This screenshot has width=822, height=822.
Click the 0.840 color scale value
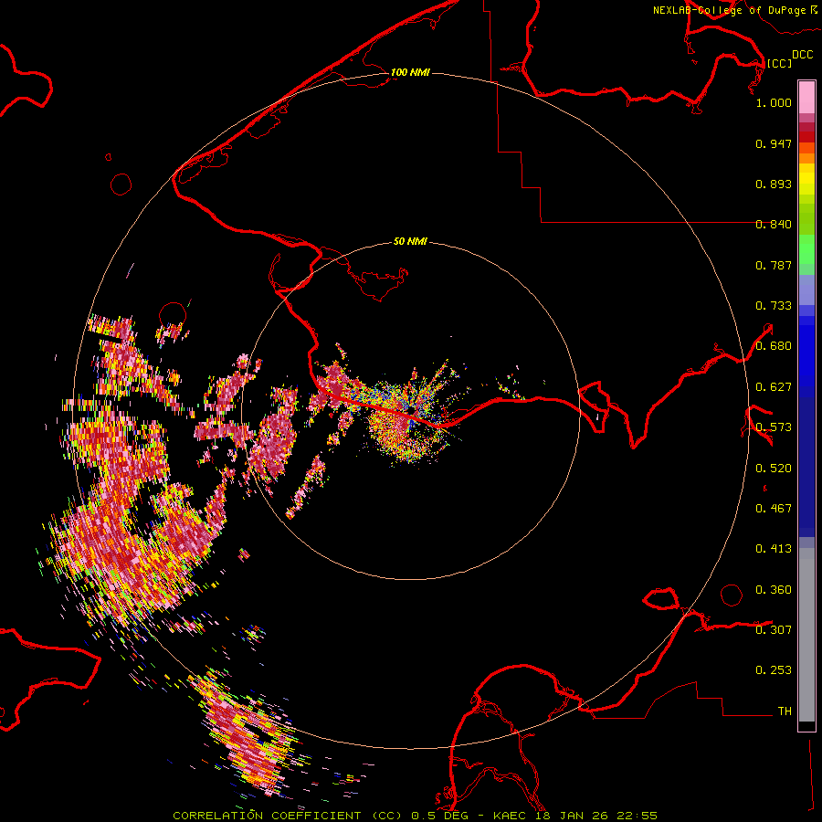point(774,225)
